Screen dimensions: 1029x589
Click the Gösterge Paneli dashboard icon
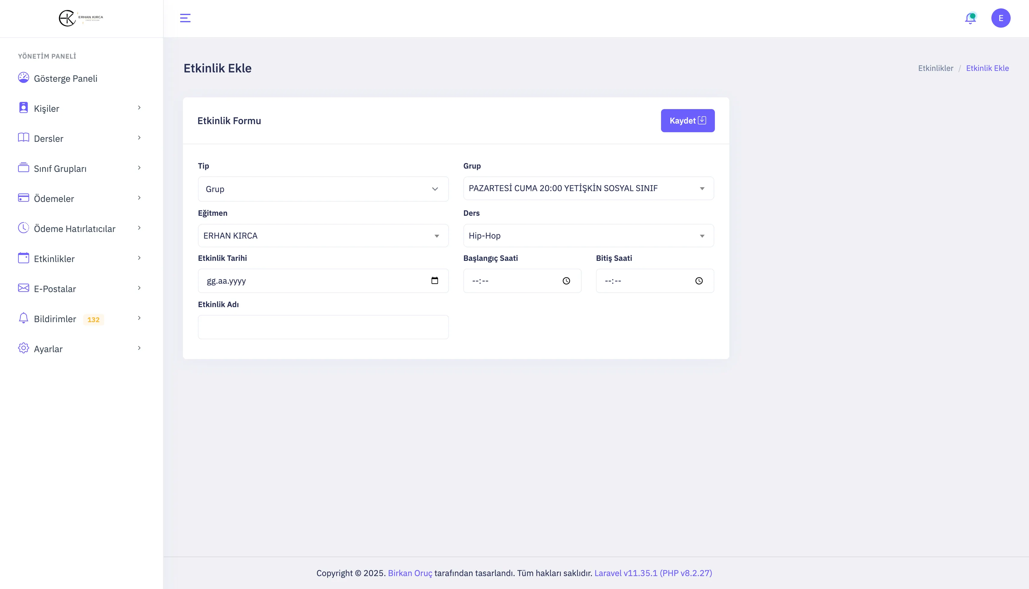click(x=23, y=78)
